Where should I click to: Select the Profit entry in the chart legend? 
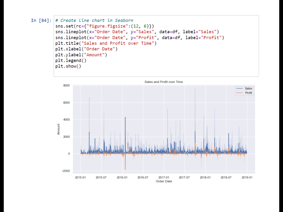(248, 92)
